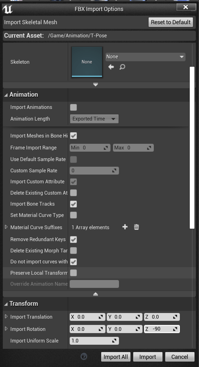Open Animation Length Exported Time dropdown

94,119
